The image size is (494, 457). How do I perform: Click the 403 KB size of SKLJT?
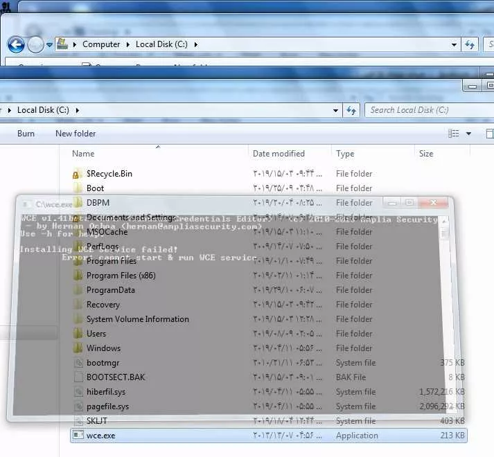[452, 421]
